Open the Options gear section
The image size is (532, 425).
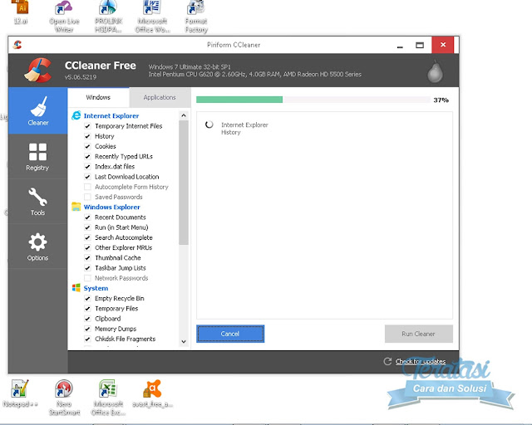pyautogui.click(x=37, y=247)
